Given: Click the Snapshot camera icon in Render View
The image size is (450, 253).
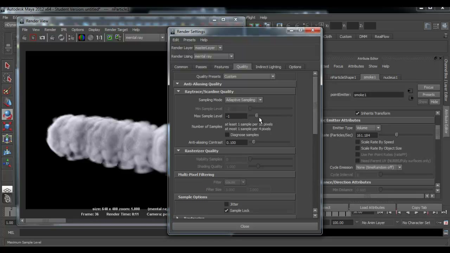Looking at the screenshot, I should [x=42, y=38].
